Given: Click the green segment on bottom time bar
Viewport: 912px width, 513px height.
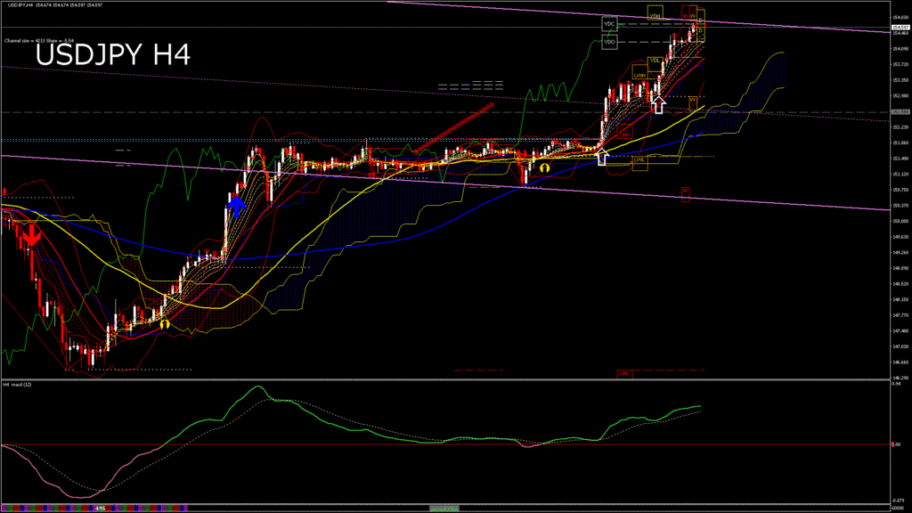Looking at the screenshot, I should 445,508.
